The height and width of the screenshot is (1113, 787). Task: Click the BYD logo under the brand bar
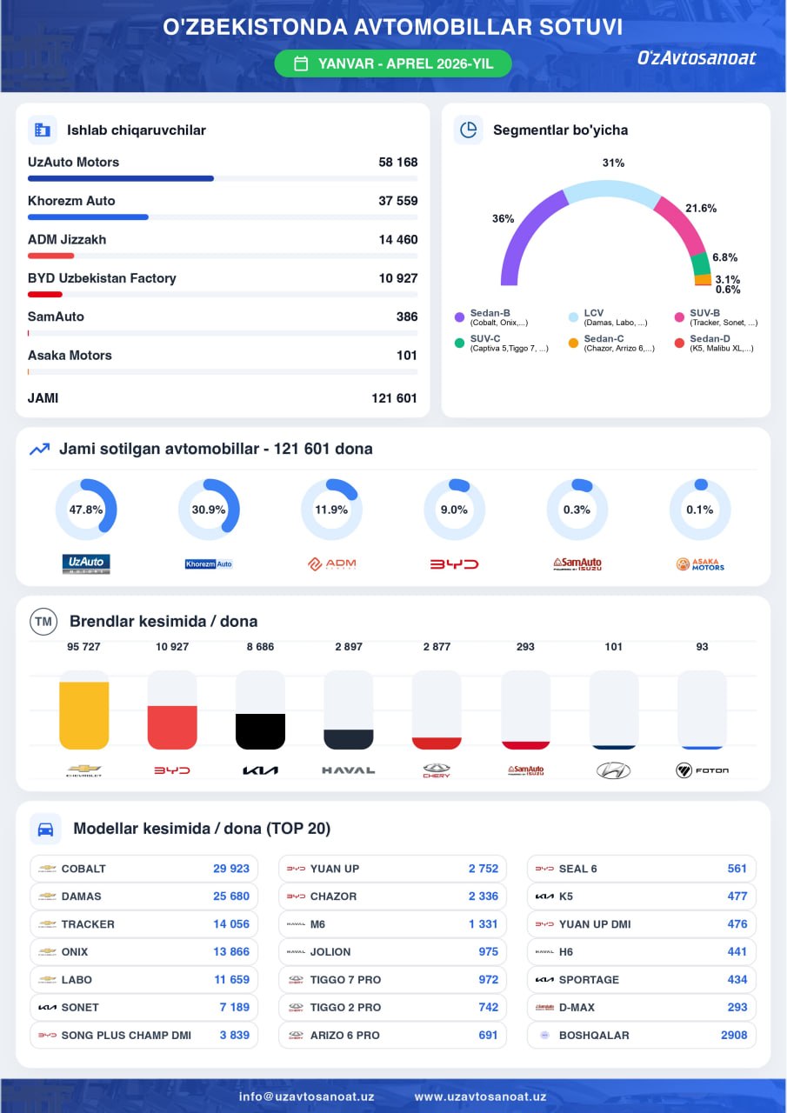(x=172, y=770)
